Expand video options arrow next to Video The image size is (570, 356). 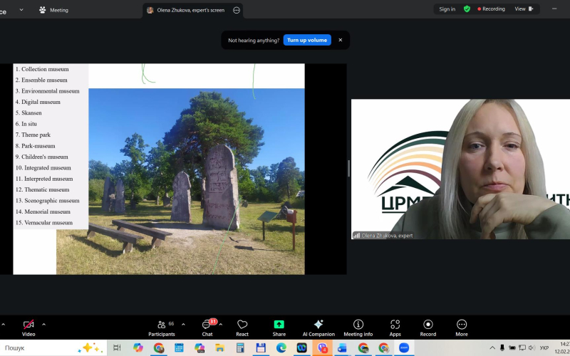coord(44,324)
